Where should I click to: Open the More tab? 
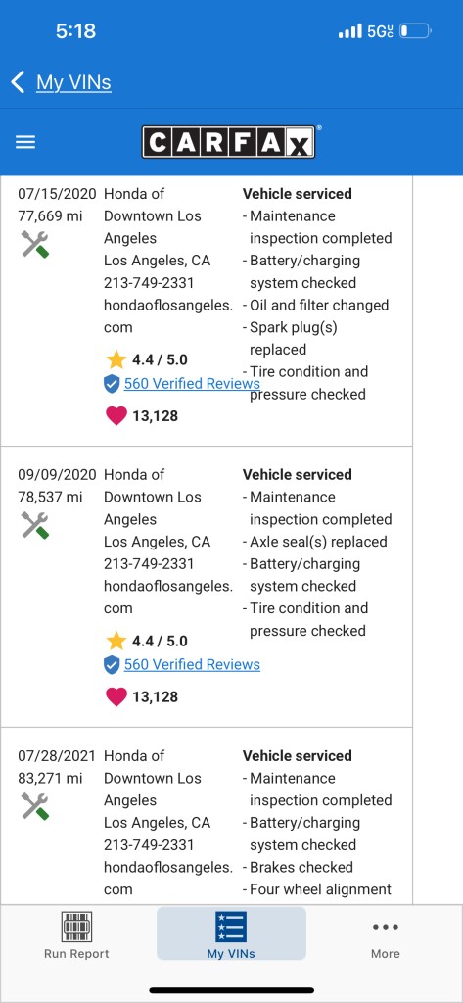click(x=385, y=934)
